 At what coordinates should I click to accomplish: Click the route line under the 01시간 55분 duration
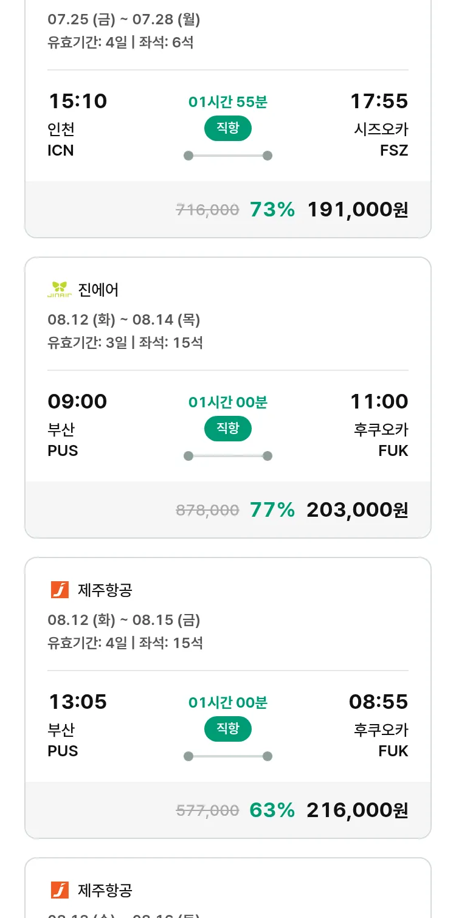tap(227, 156)
